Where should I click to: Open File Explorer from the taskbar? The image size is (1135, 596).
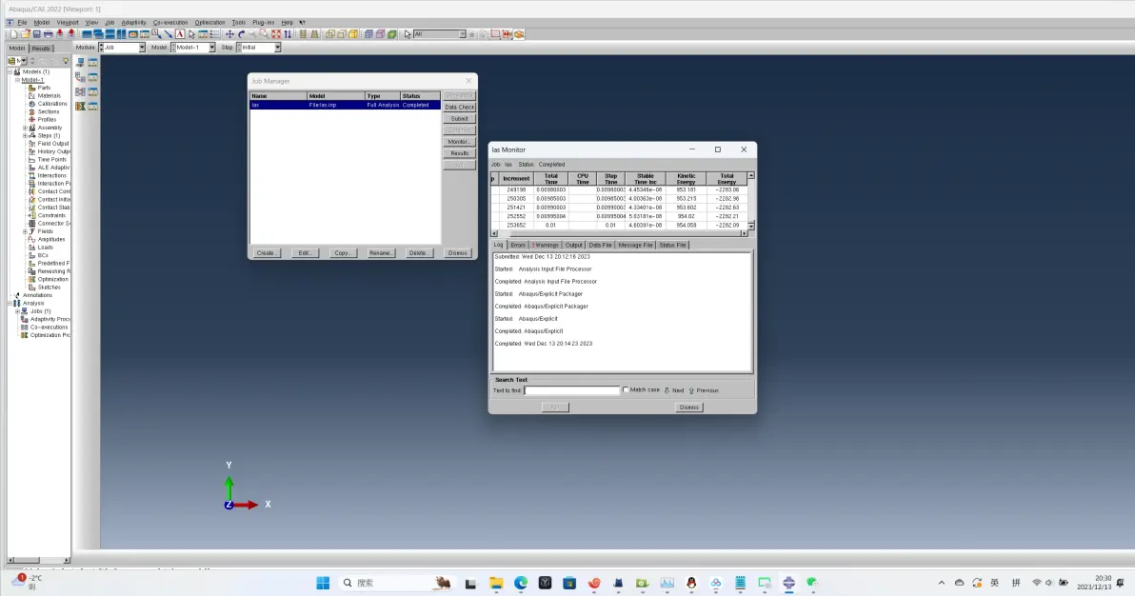pyautogui.click(x=496, y=583)
